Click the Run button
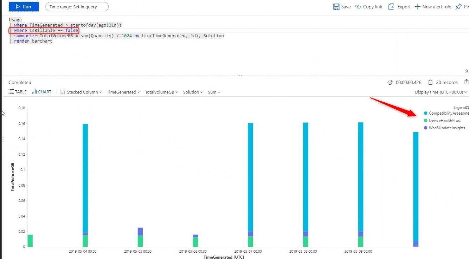The image size is (469, 259). [23, 6]
